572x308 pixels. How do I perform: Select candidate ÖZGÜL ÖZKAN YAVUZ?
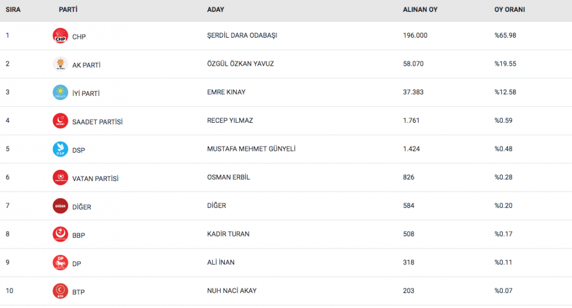[240, 64]
